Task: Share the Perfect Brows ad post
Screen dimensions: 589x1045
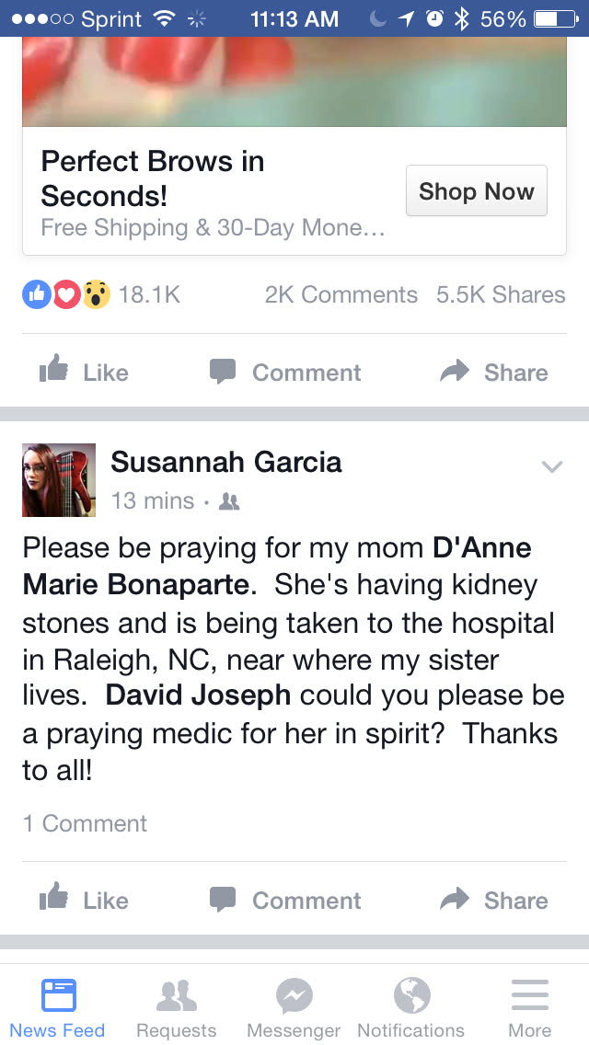Action: pos(494,373)
